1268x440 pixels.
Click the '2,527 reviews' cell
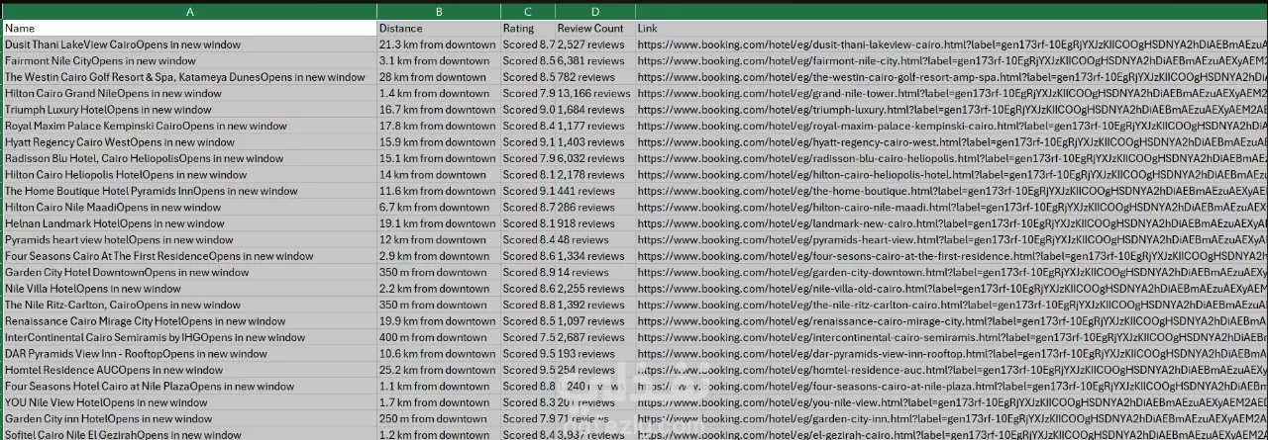click(x=594, y=44)
